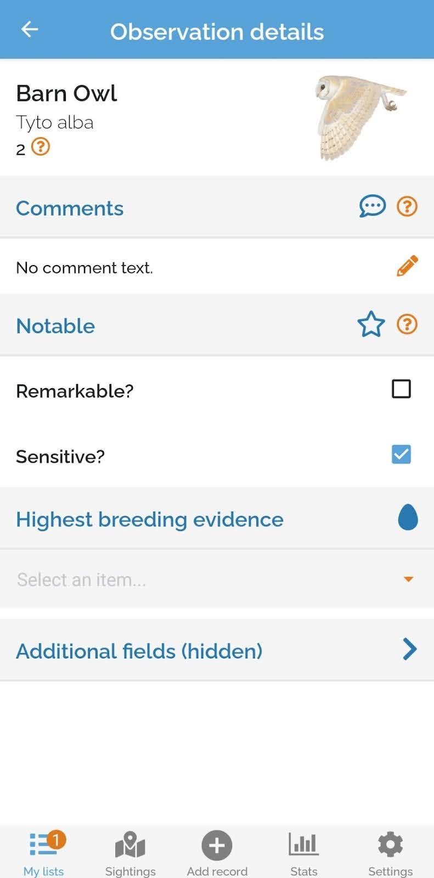The image size is (434, 878).
Task: Open the Comments help question icon
Action: [x=407, y=206]
